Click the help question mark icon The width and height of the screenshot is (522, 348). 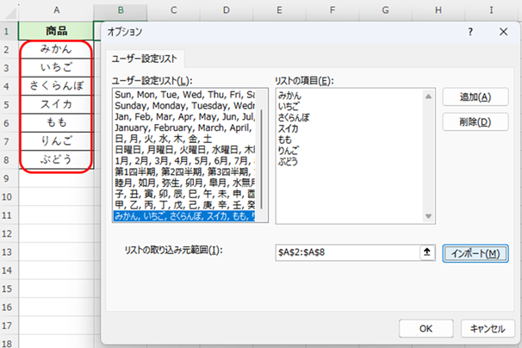[470, 31]
